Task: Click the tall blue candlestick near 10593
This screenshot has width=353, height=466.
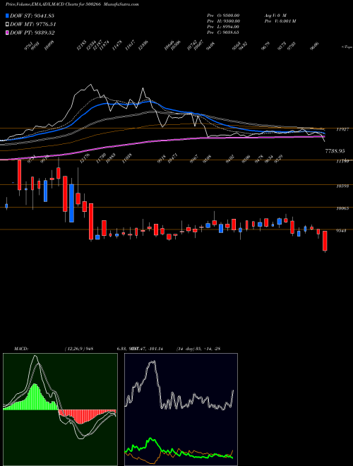Action: (71, 203)
